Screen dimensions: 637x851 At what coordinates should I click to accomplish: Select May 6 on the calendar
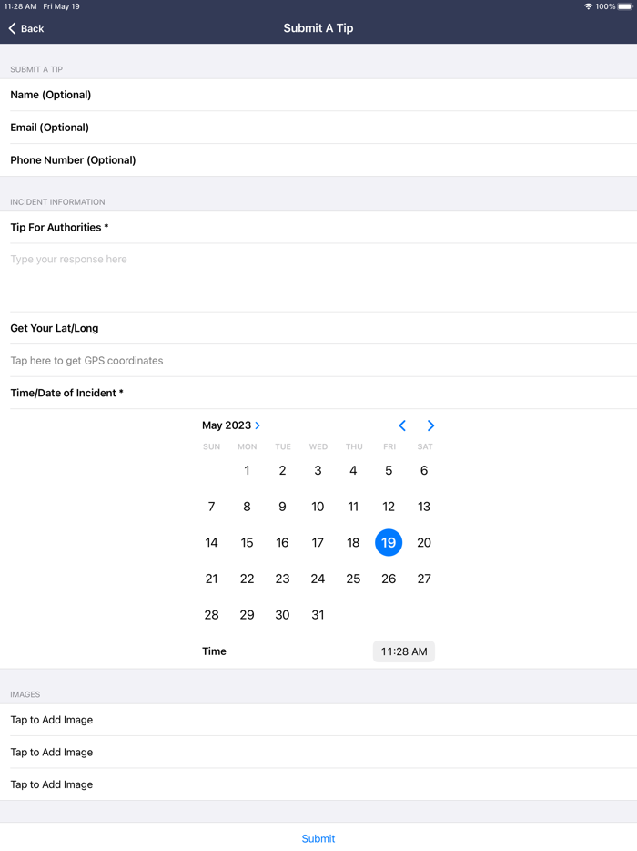[x=424, y=470]
